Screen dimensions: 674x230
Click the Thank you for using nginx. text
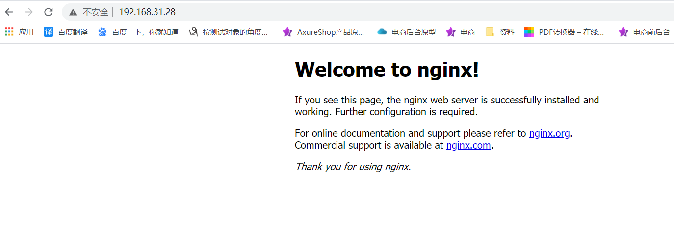353,167
